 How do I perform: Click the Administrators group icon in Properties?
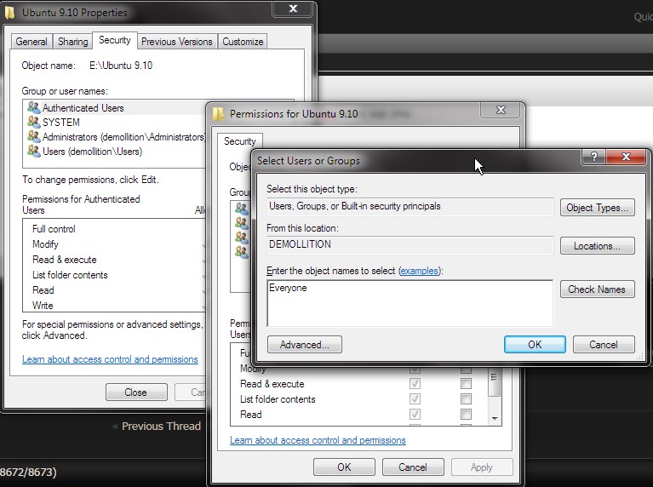[x=34, y=136]
